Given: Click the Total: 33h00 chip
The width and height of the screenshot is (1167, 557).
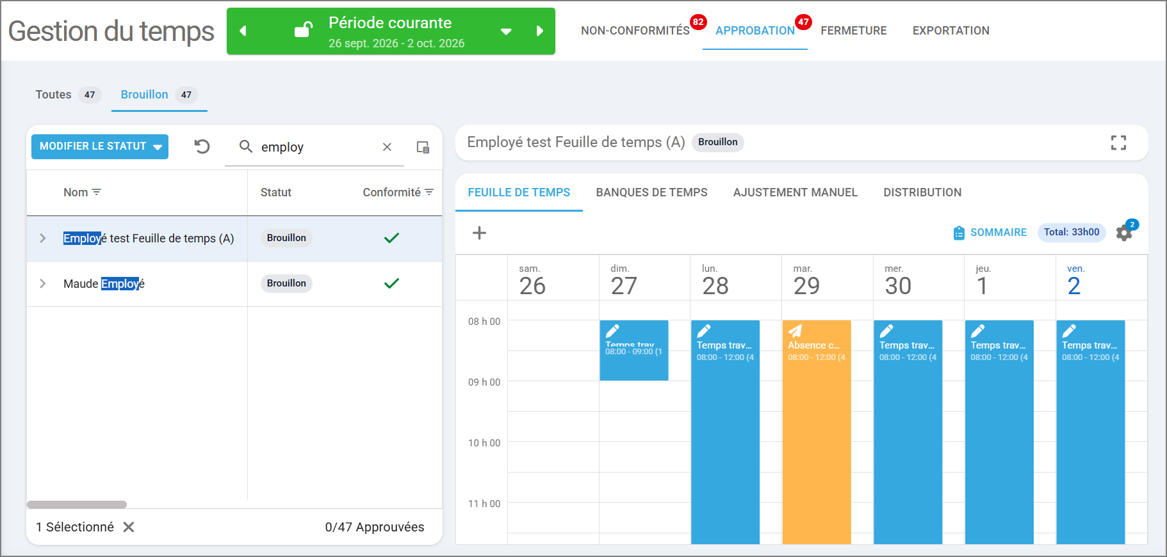Looking at the screenshot, I should click(1072, 232).
